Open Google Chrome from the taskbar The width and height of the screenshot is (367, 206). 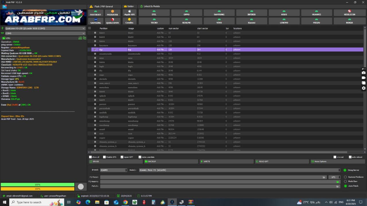125,202
